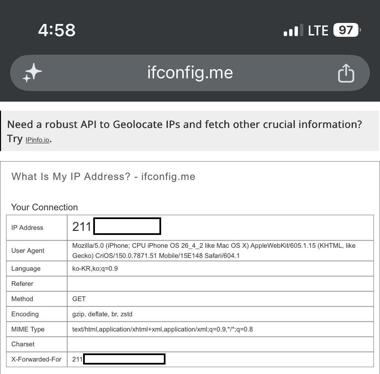The image size is (380, 374).
Task: Click the empty Referer value cell
Action: 220,284
